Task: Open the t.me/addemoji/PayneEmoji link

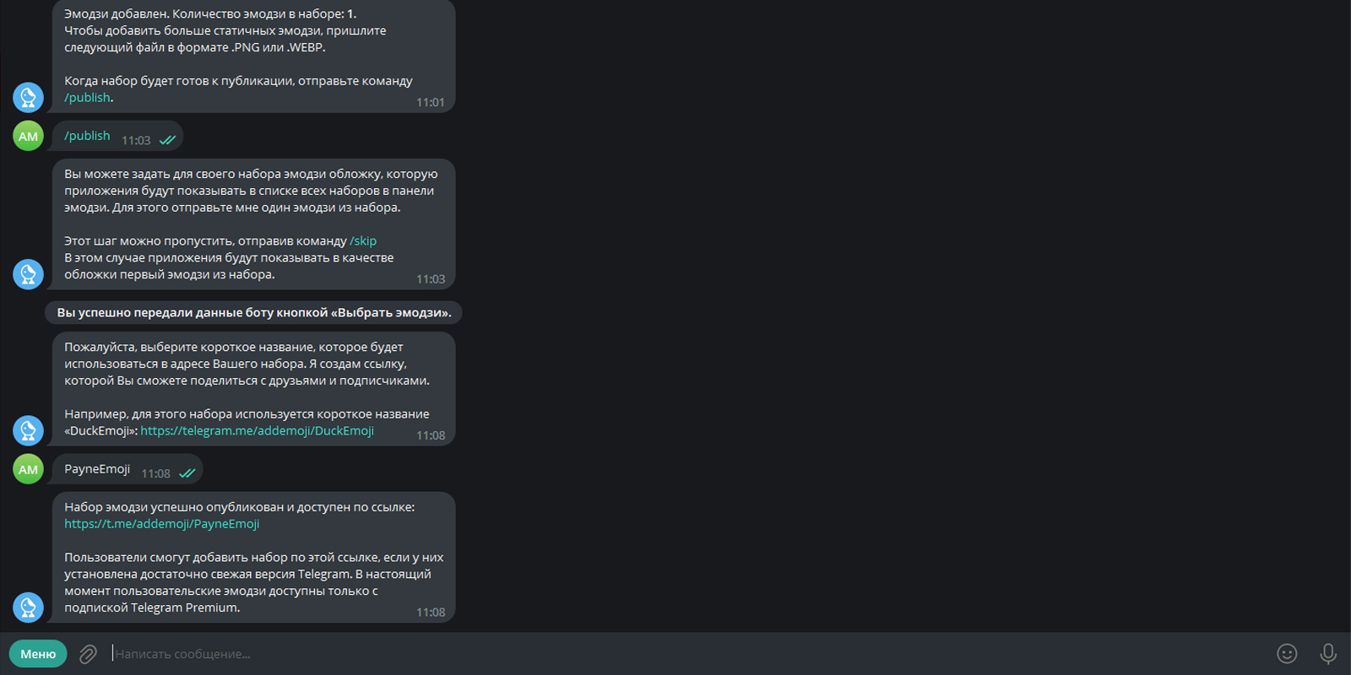Action: pyautogui.click(x=162, y=524)
